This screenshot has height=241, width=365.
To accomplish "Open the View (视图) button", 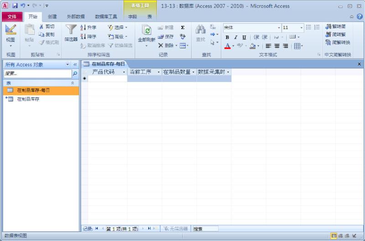I will [10, 36].
